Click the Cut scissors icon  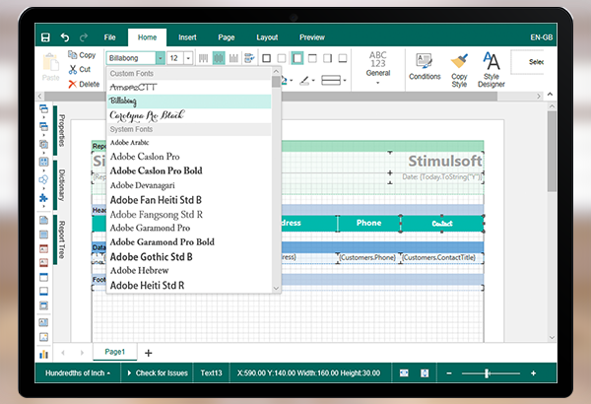click(72, 70)
